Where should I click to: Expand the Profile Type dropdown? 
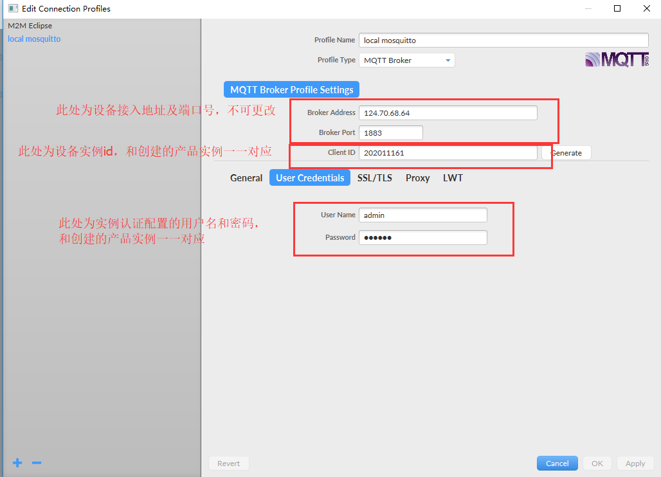pyautogui.click(x=406, y=60)
